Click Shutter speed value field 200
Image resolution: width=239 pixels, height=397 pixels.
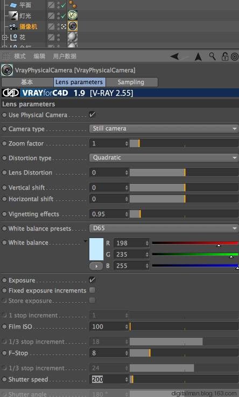pyautogui.click(x=107, y=379)
